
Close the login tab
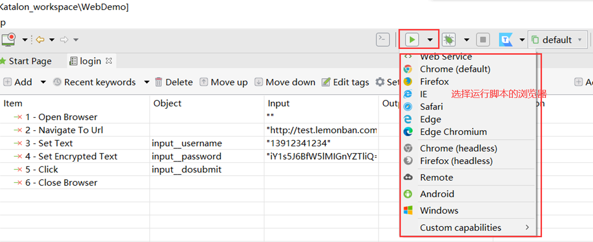click(109, 61)
